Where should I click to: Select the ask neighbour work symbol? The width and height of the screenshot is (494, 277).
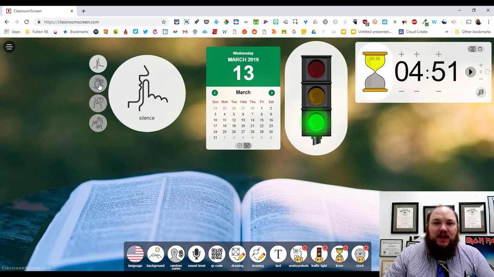(98, 103)
